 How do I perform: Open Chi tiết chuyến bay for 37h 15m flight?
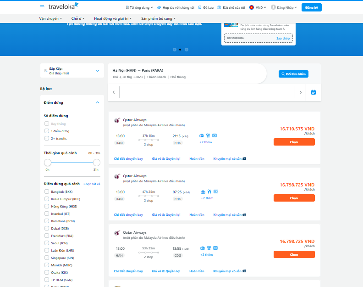[x=128, y=159]
